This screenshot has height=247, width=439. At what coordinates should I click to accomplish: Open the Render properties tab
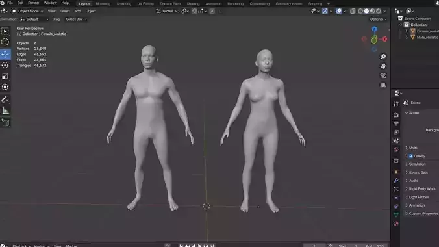[x=396, y=115]
